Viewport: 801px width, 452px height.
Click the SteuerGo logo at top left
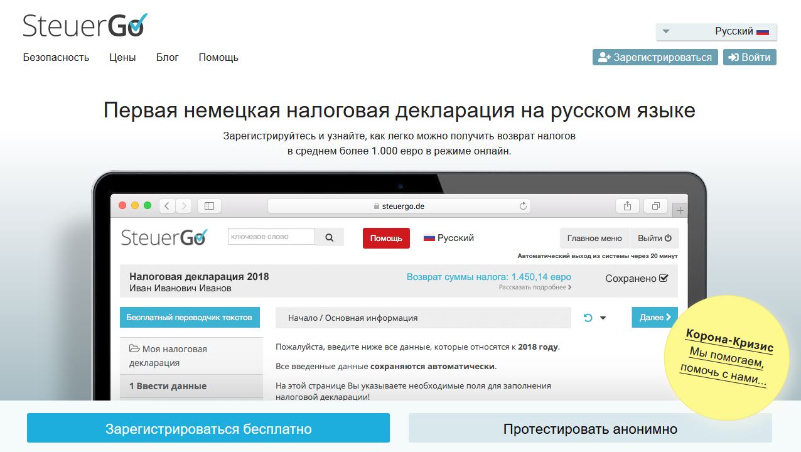click(x=85, y=25)
